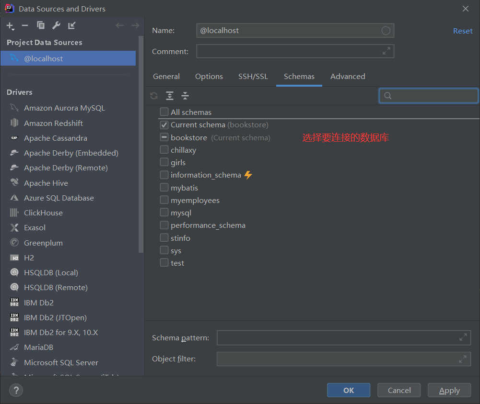The height and width of the screenshot is (404, 480).
Task: Click the make global arrow icon
Action: [x=71, y=25]
